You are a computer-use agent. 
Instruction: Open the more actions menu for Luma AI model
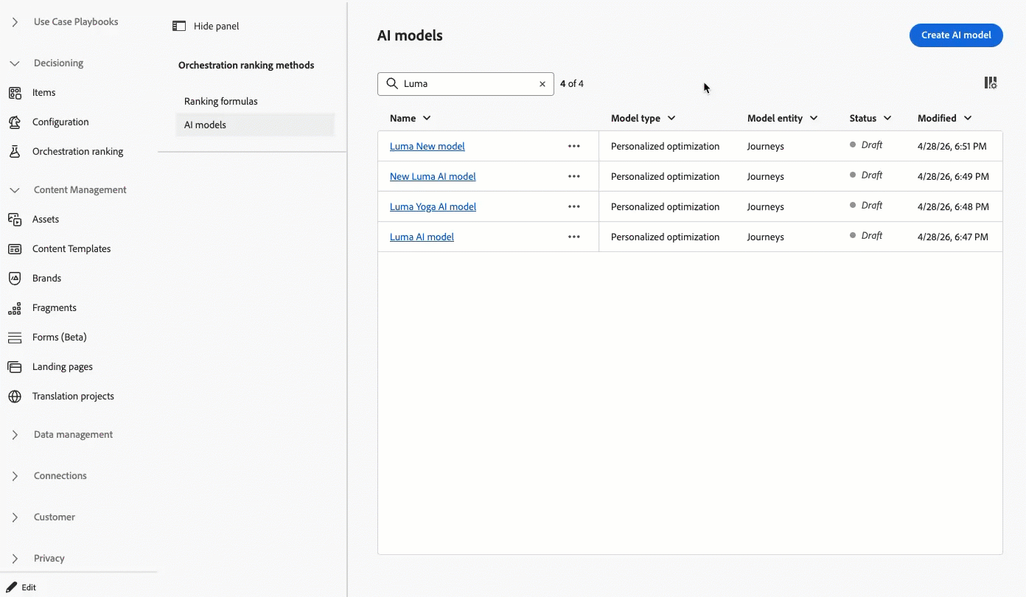(574, 237)
